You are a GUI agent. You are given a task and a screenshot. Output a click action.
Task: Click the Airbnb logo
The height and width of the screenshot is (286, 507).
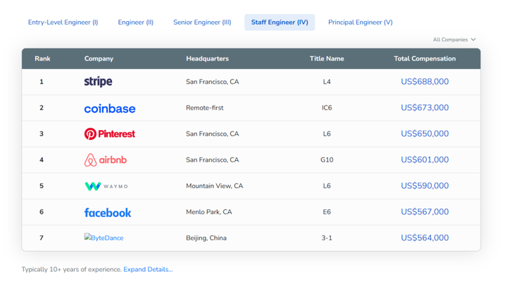coord(106,160)
